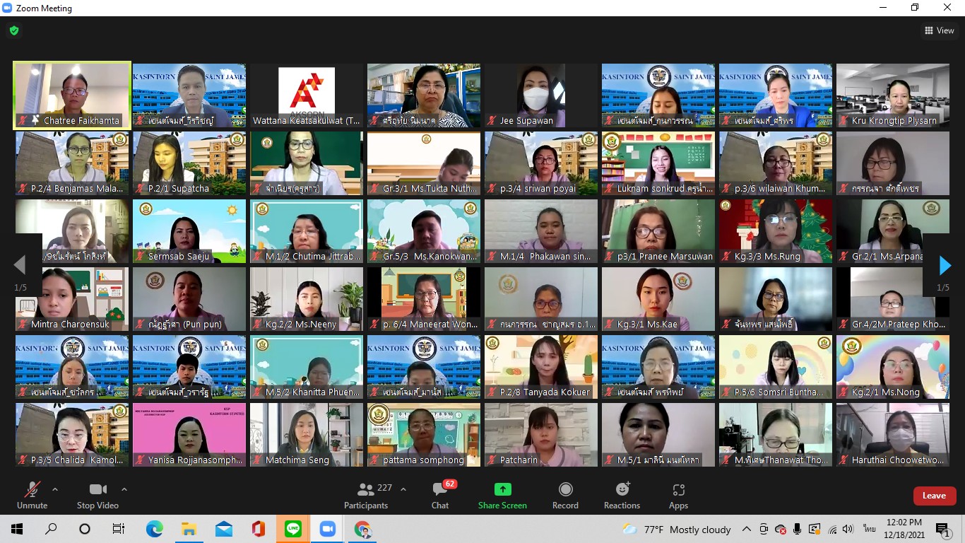The image size is (965, 543).
Task: Select the Jee Supawan video tile
Action: coord(540,94)
